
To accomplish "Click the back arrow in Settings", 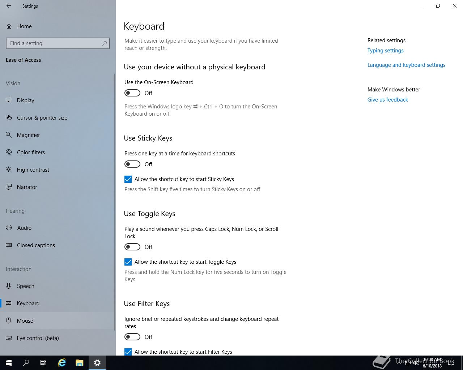I will (x=9, y=6).
